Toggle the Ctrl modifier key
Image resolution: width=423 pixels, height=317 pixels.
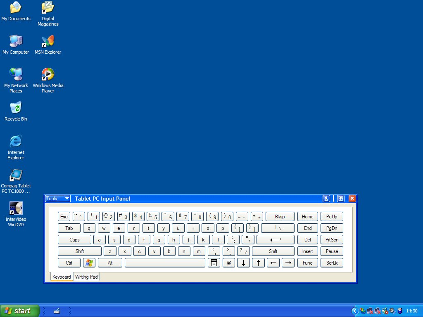pos(69,263)
